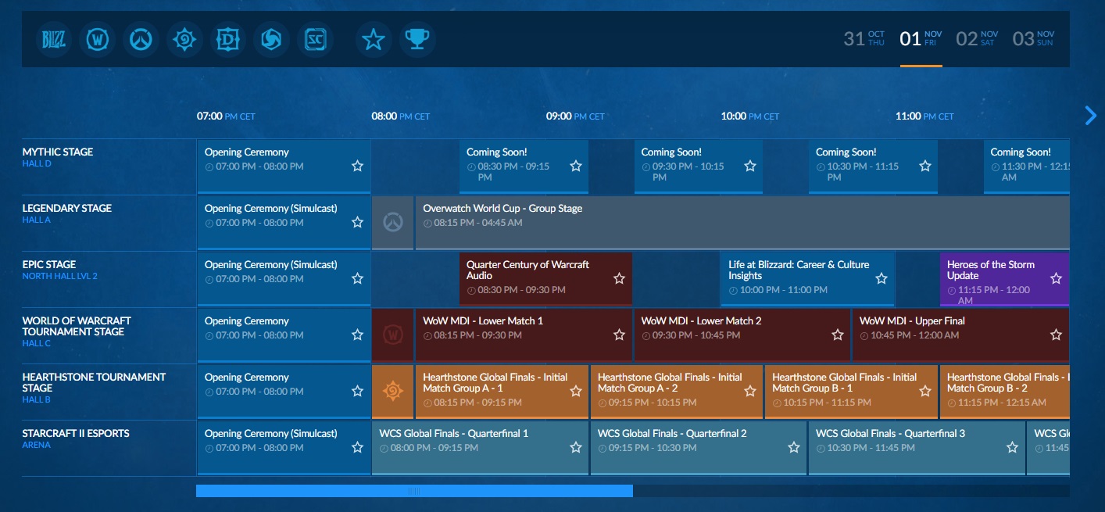The image size is (1105, 512).
Task: Select the Overwatch filter icon
Action: [x=141, y=39]
